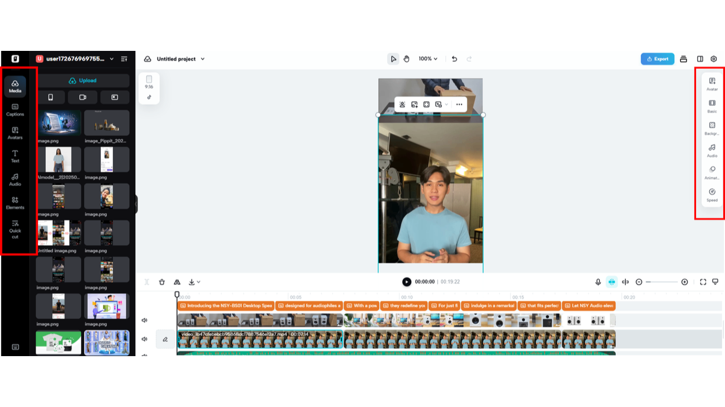Open the Text panel in the left sidebar

15,157
